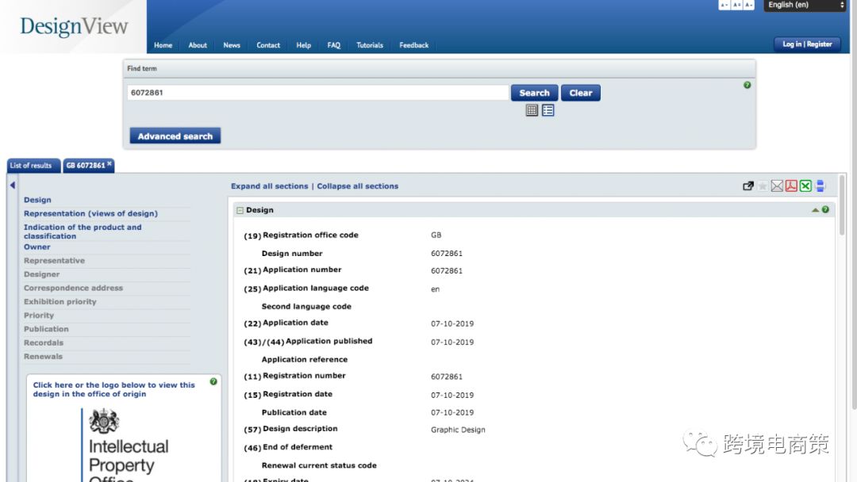Click the DesignView logo
857x482 pixels.
pos(74,26)
